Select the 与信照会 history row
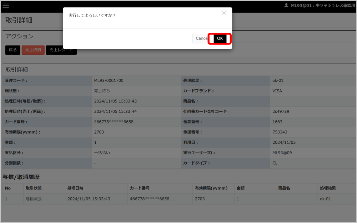 tap(179, 199)
